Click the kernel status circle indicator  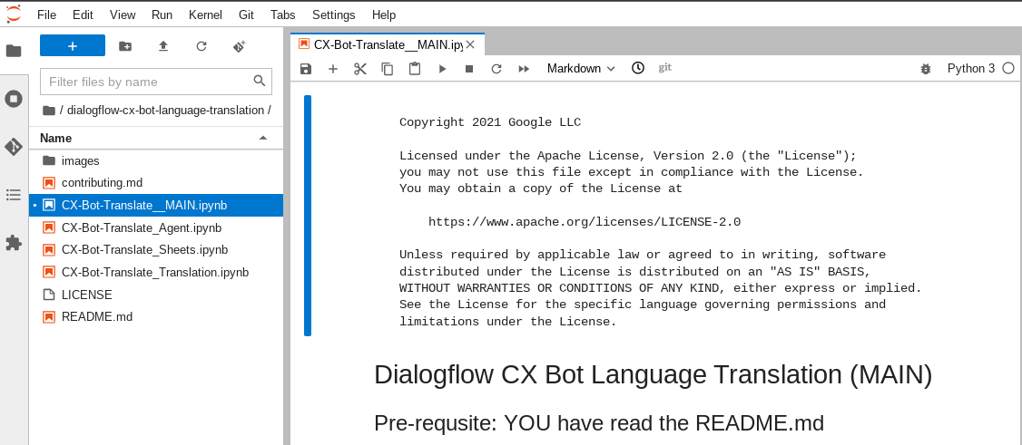[1008, 68]
